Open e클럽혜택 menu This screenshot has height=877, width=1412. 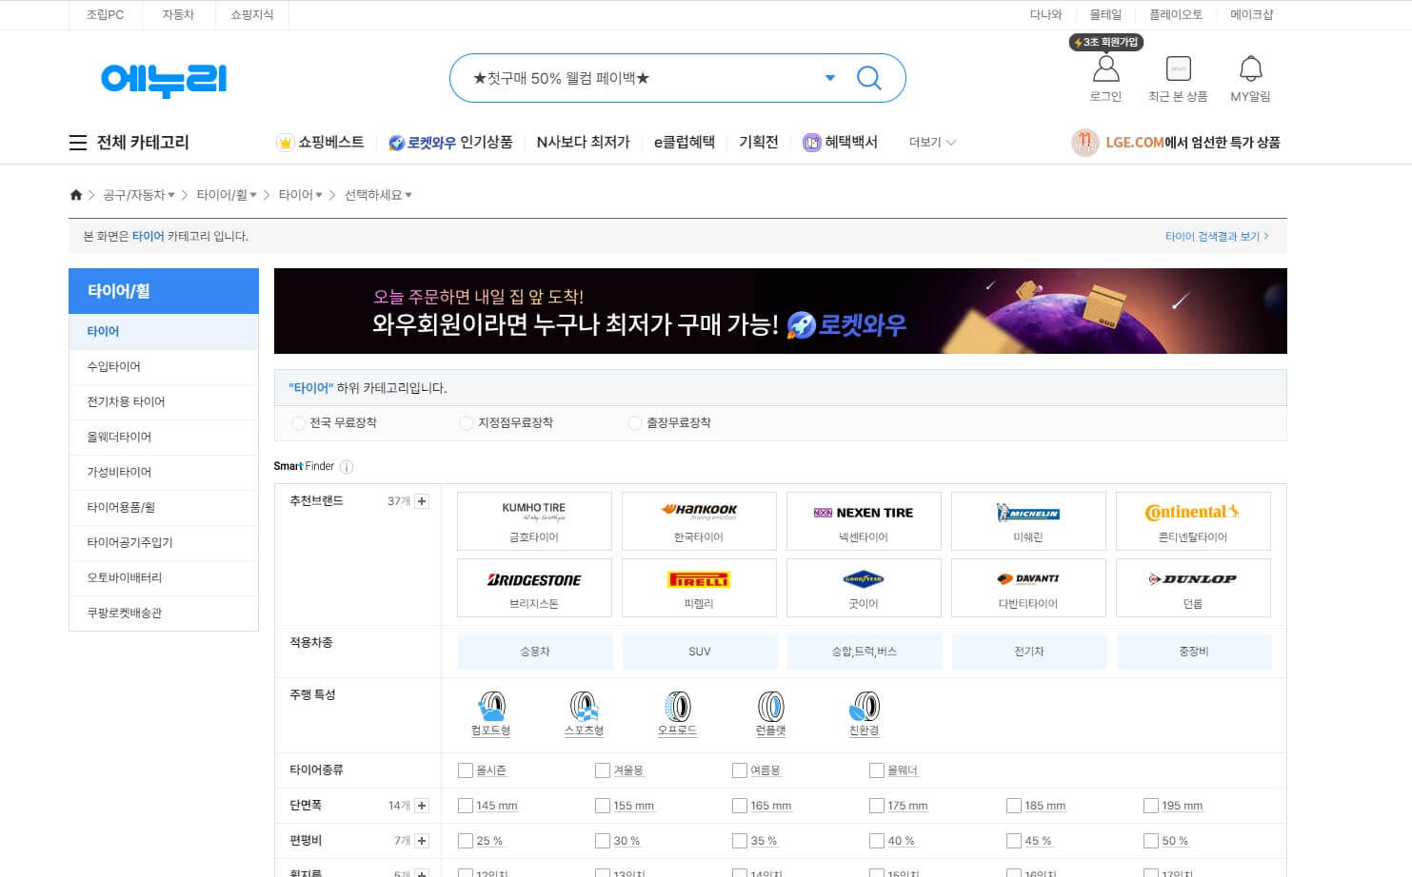(x=685, y=143)
